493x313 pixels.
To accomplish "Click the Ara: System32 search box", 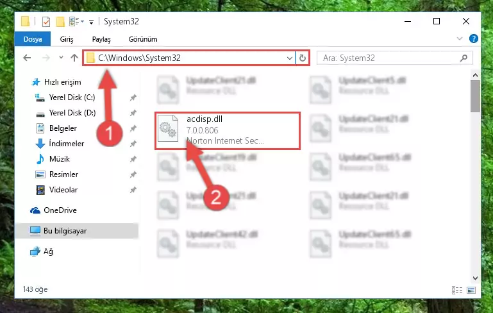I will (x=394, y=58).
